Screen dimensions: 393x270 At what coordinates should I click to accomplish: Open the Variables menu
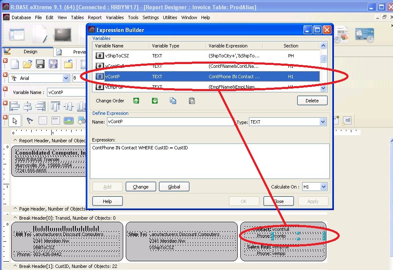coord(114,17)
